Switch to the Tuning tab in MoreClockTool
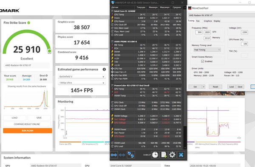This screenshot has height=167, width=255. click(191, 21)
